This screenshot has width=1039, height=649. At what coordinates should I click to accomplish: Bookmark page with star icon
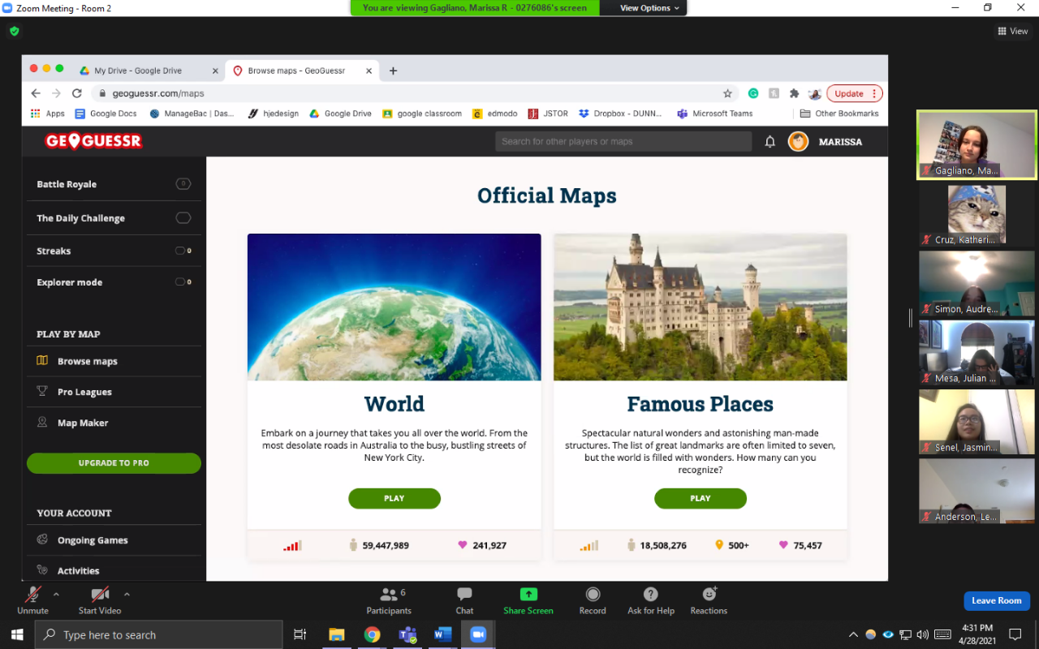point(727,93)
